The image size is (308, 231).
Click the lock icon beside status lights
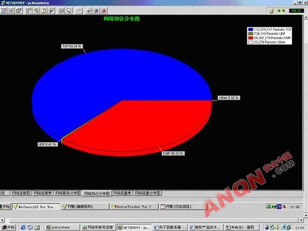(272, 11)
